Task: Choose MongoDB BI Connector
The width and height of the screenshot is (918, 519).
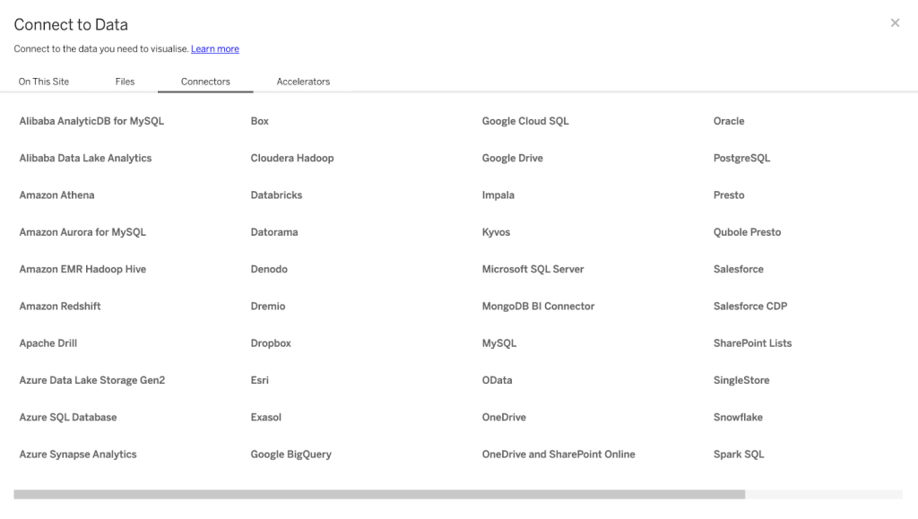Action: click(x=538, y=306)
